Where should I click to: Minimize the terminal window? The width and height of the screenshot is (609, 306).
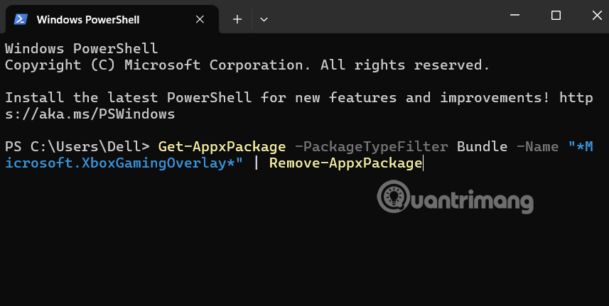point(517,16)
